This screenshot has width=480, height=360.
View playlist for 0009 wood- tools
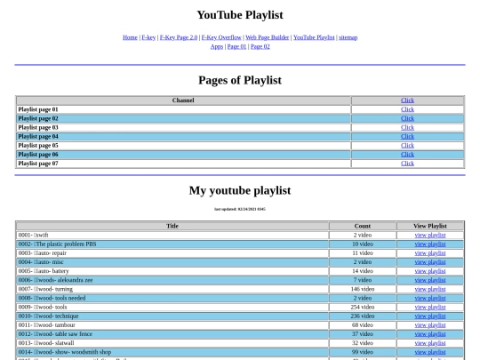point(430,307)
